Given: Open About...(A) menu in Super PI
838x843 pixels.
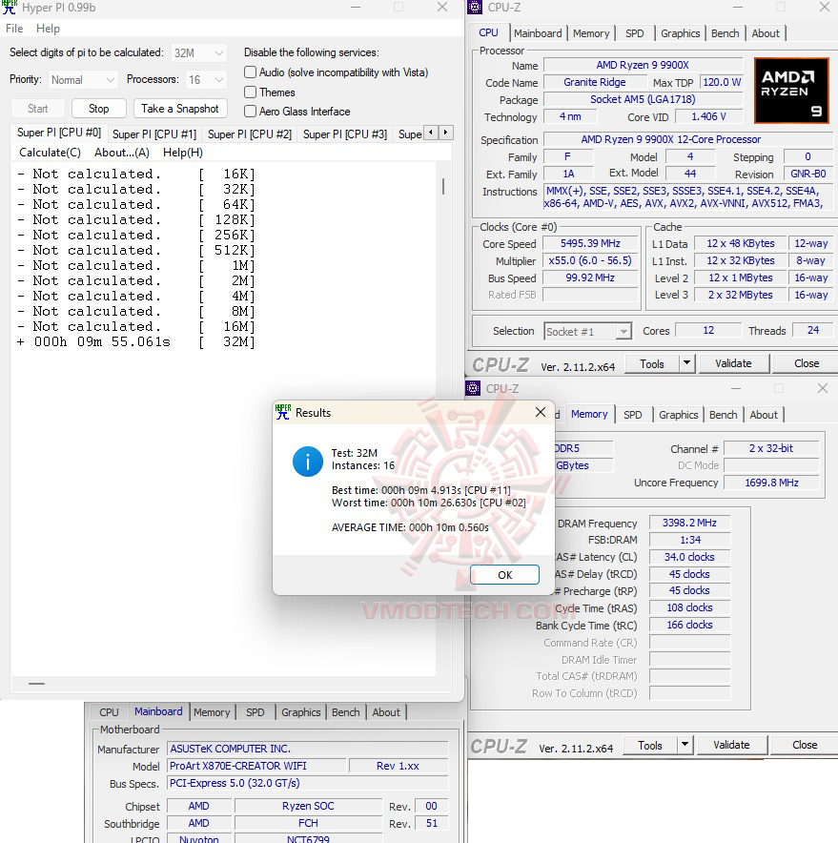Looking at the screenshot, I should point(122,153).
